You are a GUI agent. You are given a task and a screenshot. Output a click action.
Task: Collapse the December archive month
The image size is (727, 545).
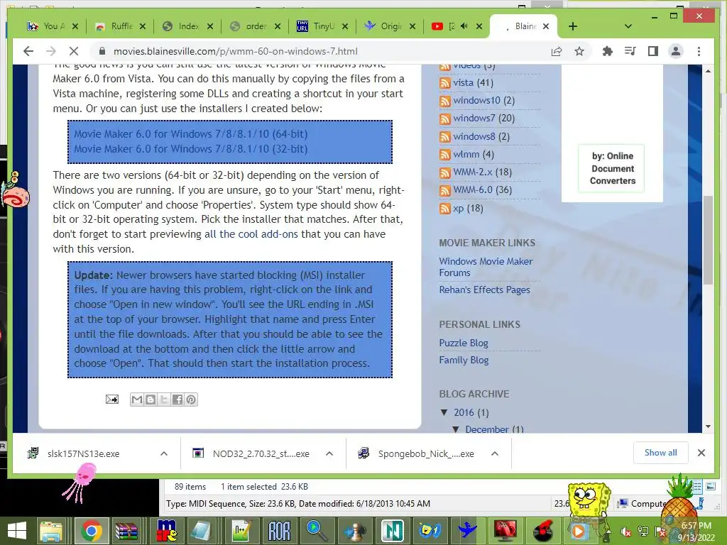coord(456,429)
